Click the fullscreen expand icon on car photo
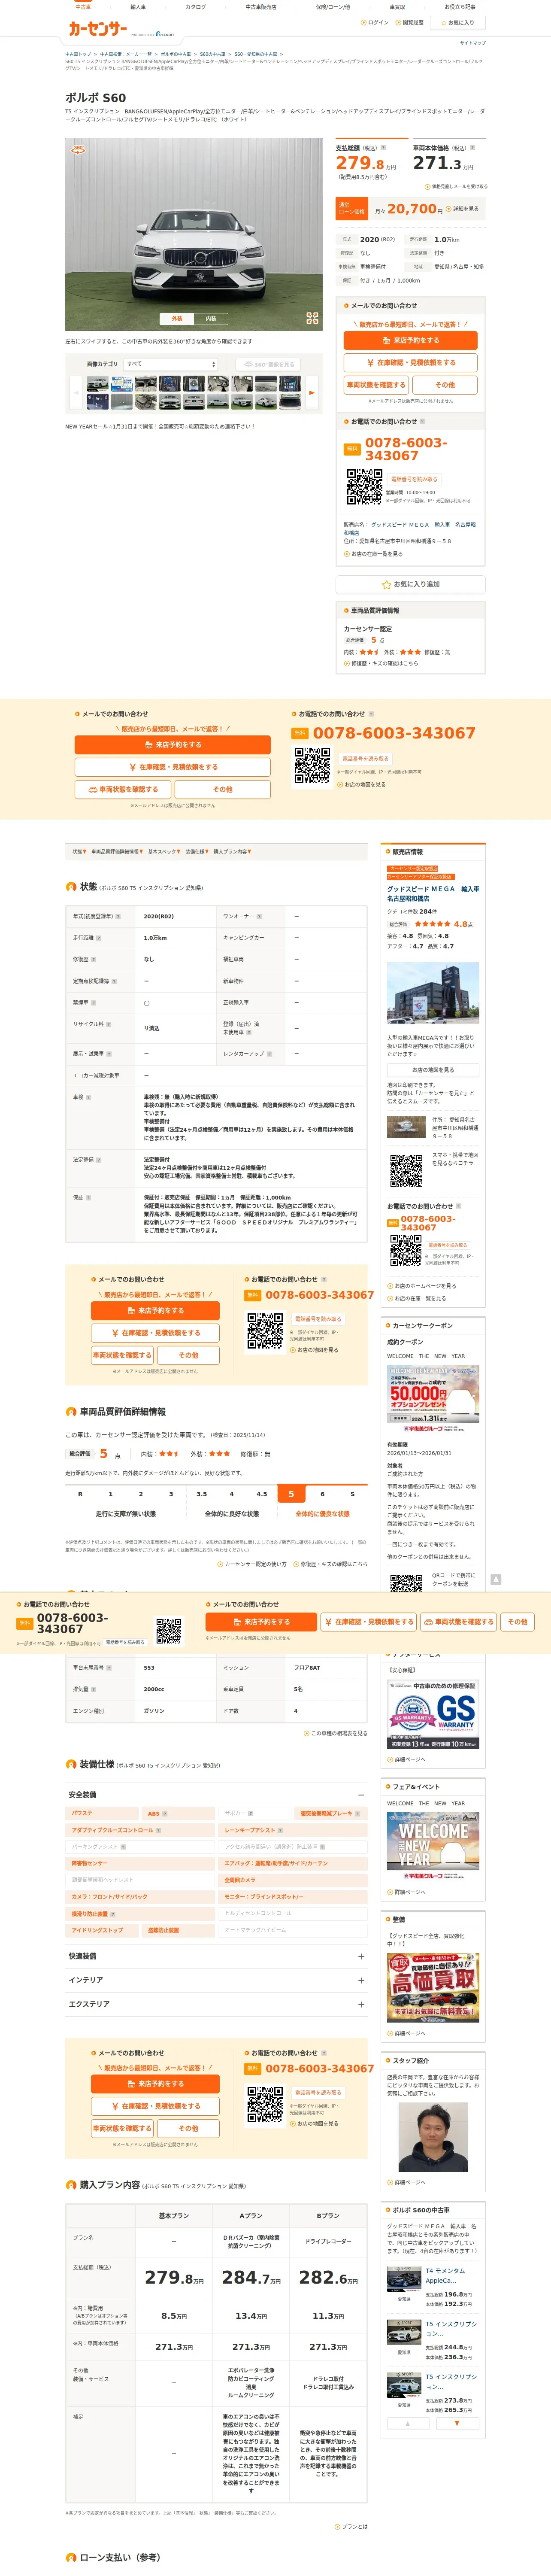 (312, 318)
